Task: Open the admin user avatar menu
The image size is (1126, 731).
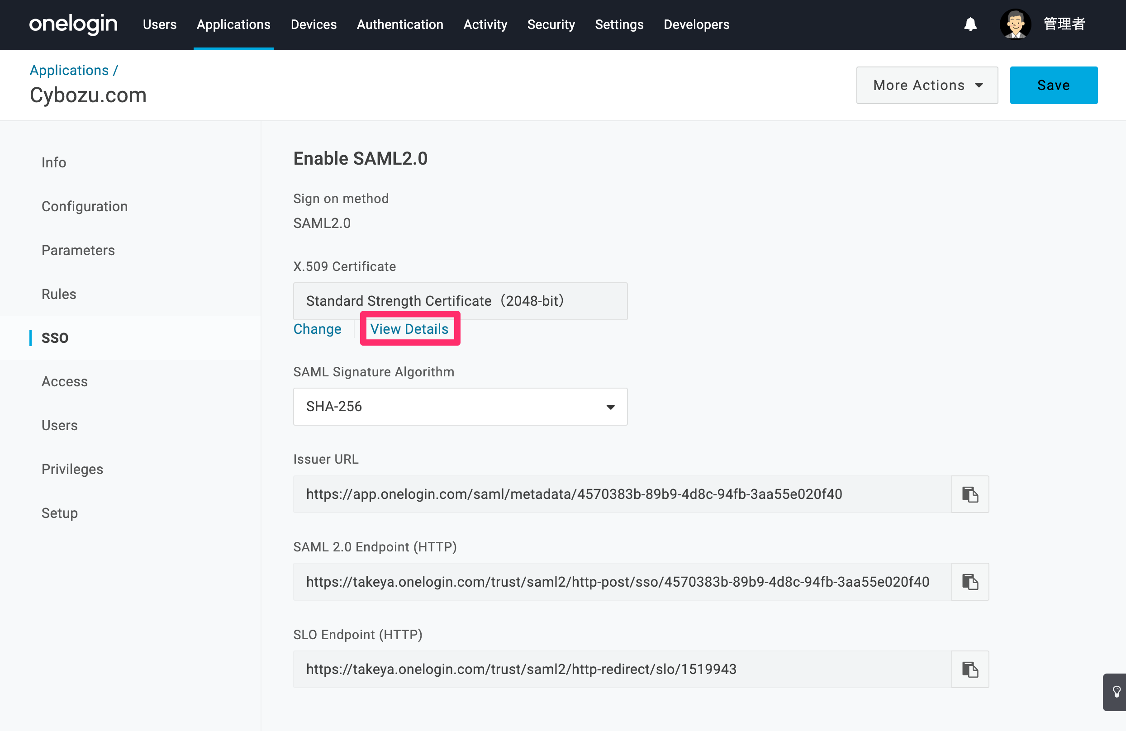Action: (x=1015, y=24)
